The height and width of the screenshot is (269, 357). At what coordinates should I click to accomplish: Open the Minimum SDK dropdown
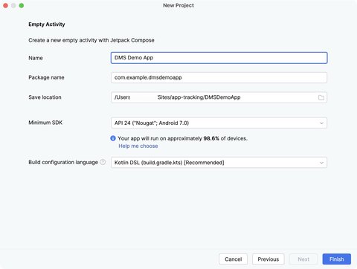(x=219, y=123)
